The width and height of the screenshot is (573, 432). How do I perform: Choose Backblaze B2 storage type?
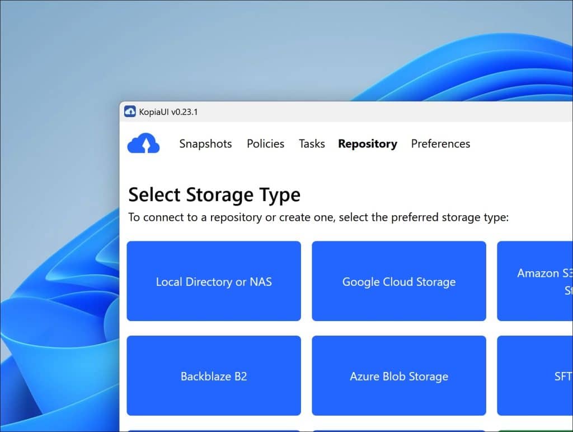coord(214,375)
